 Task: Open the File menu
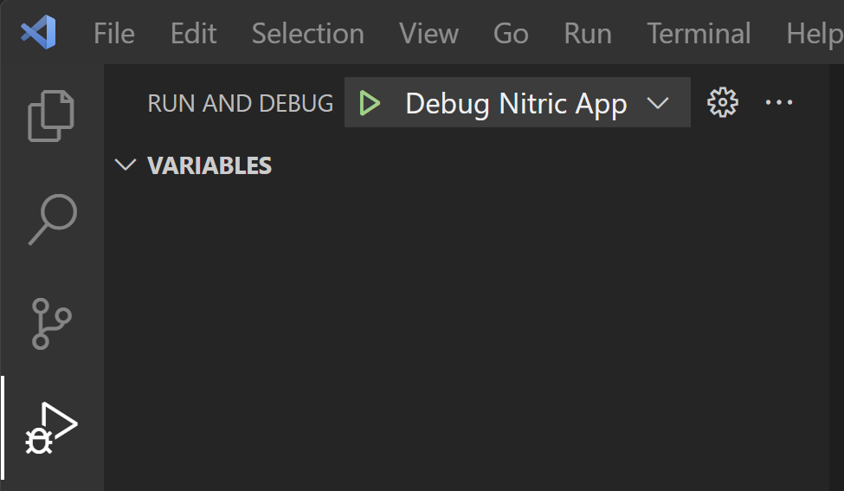113,34
